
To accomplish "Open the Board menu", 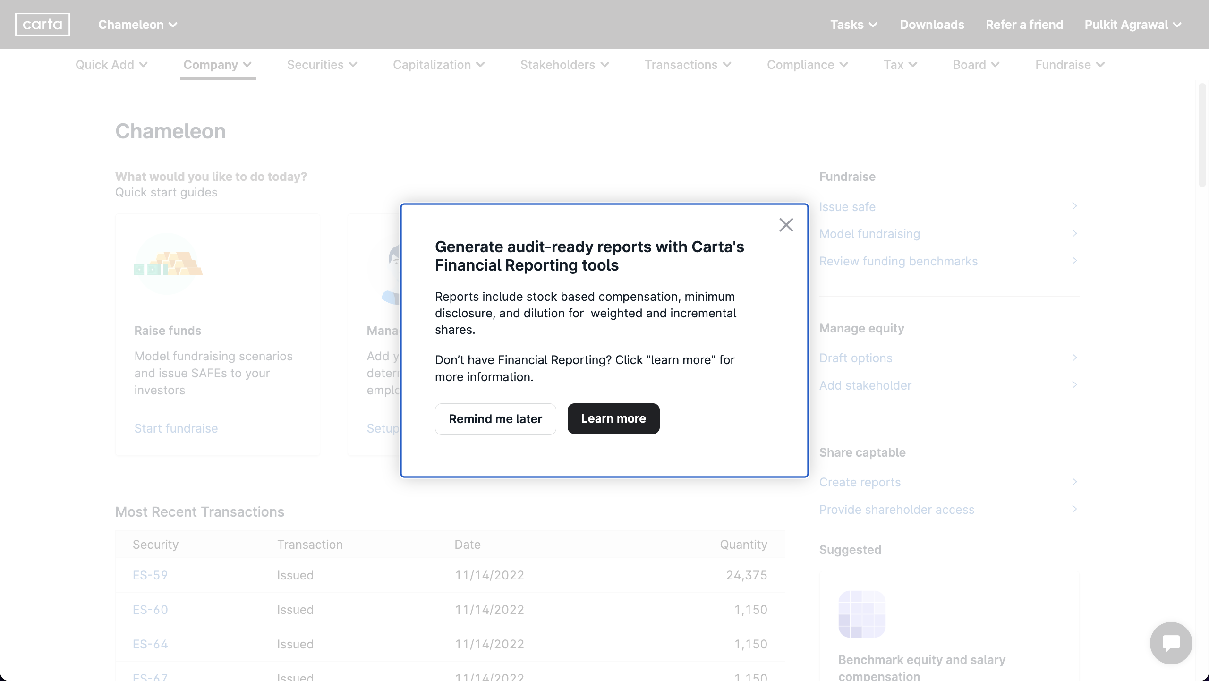I will [x=976, y=65].
